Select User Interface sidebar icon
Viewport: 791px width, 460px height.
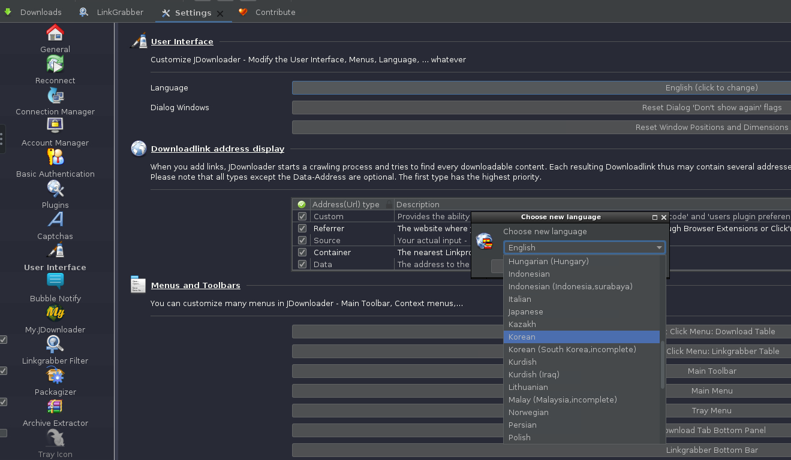click(x=55, y=251)
